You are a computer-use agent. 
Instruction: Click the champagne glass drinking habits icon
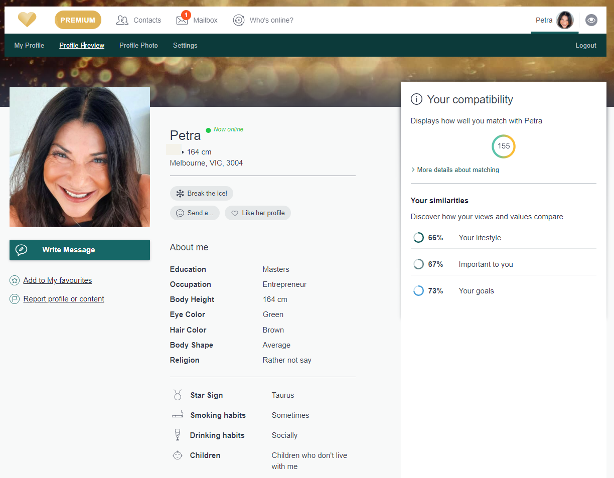177,435
